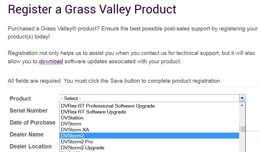Click the Dealer Location label
260x152 pixels.
point(30,146)
